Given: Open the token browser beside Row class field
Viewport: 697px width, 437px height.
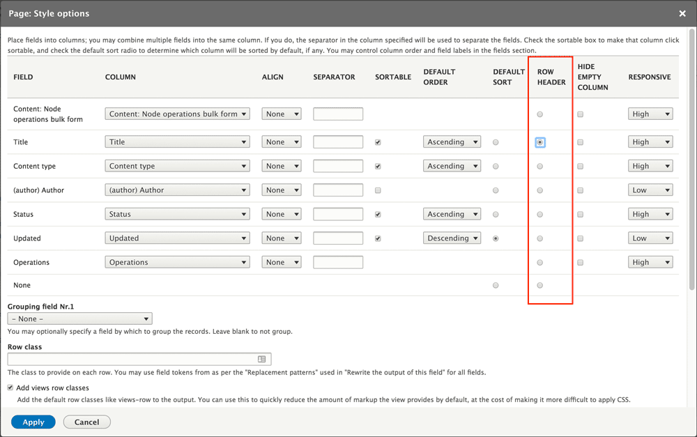Looking at the screenshot, I should coord(262,358).
